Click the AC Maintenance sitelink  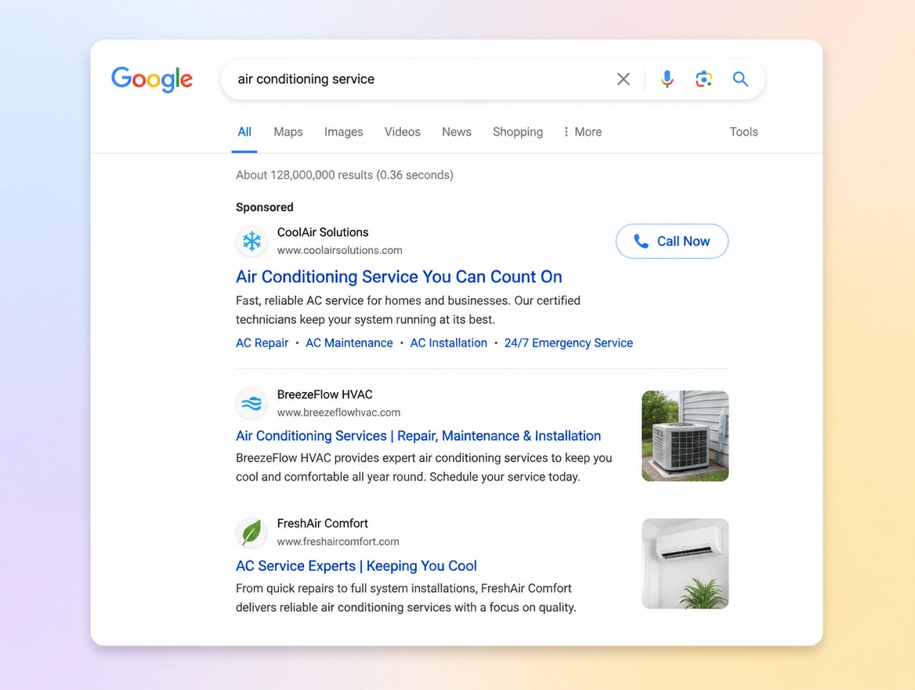pos(349,343)
